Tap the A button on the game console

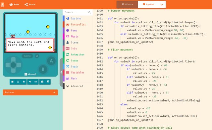pos(51,61)
